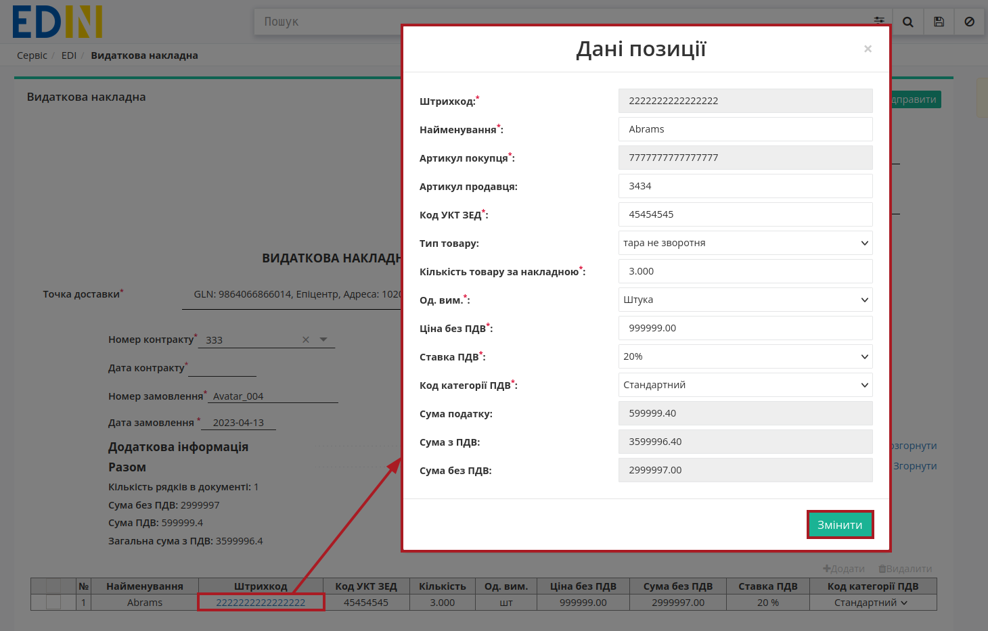Click the Сума без ПДВ field in dialog
Viewport: 988px width, 631px height.
(x=745, y=470)
